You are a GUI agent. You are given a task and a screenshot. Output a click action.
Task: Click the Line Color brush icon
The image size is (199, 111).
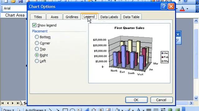pos(128,110)
